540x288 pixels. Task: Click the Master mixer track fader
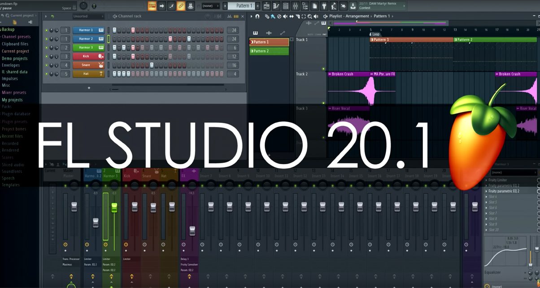[74, 207]
